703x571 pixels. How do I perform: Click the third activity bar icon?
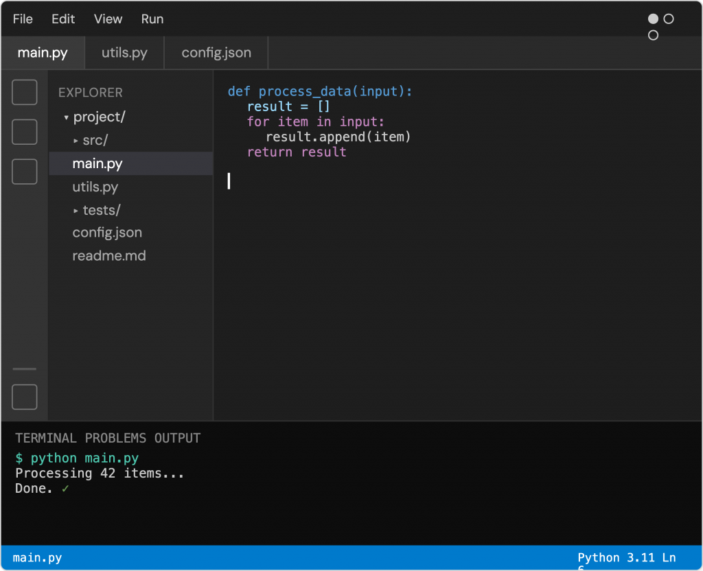[x=24, y=171]
